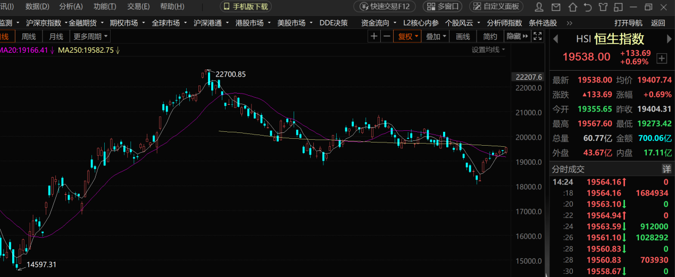Enter fullscreen chart mode icon
Viewport: 675px width, 277px height.
click(x=538, y=36)
